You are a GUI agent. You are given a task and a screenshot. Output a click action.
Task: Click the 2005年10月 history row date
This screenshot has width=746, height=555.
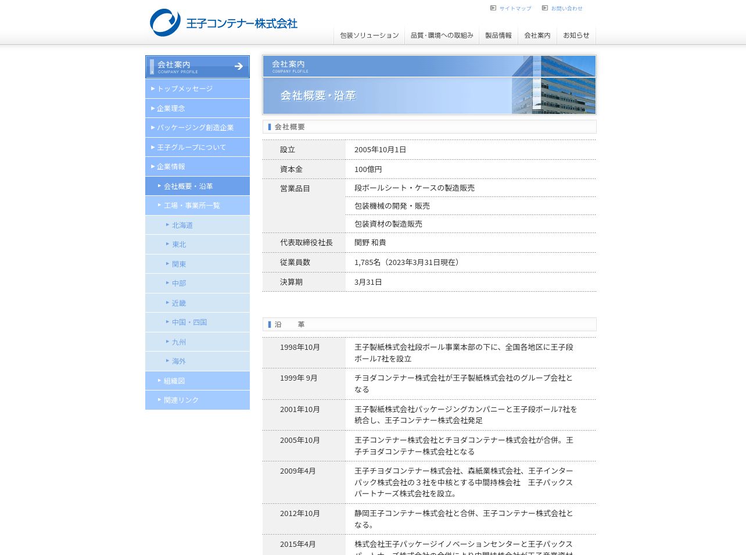pyautogui.click(x=300, y=440)
